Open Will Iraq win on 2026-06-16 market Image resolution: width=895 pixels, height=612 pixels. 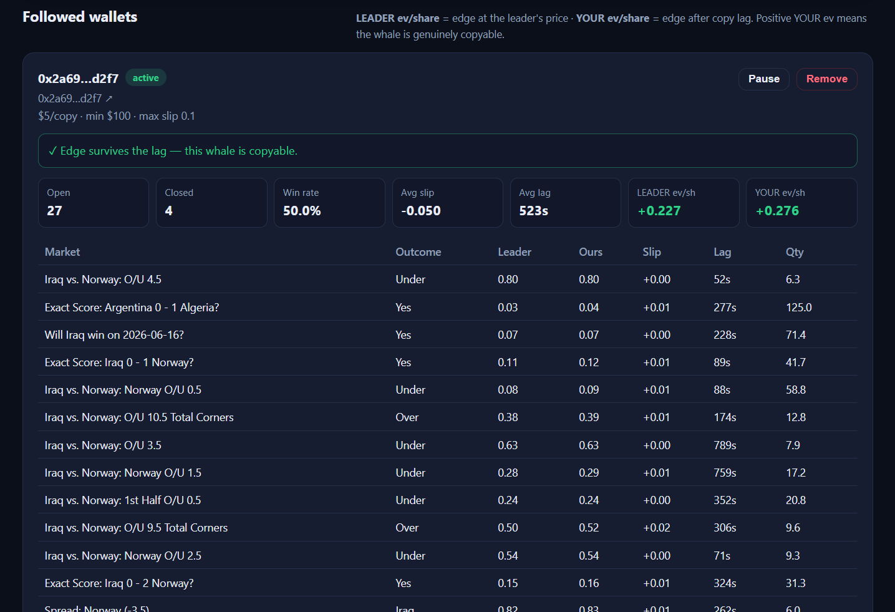pos(448,335)
